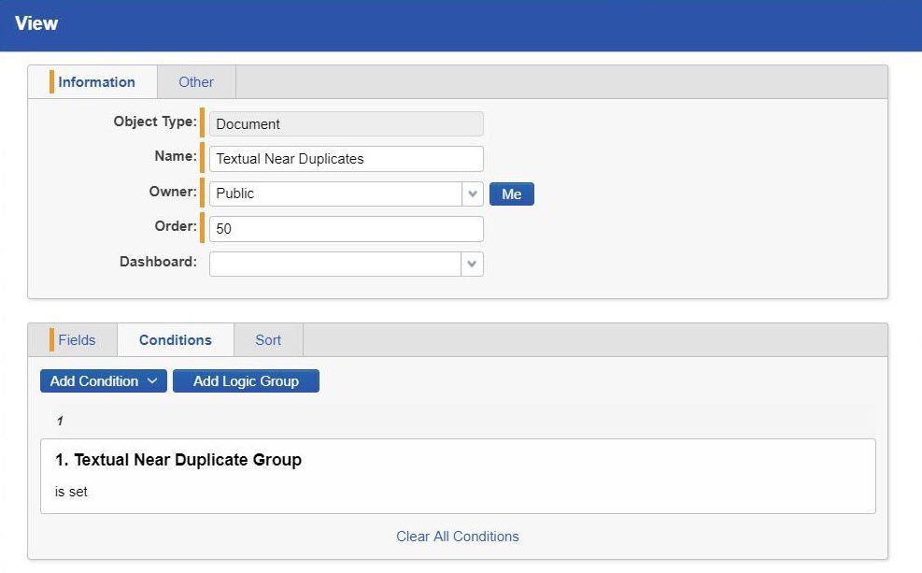Click the Order label
Screen dimensions: 922x573
click(176, 226)
